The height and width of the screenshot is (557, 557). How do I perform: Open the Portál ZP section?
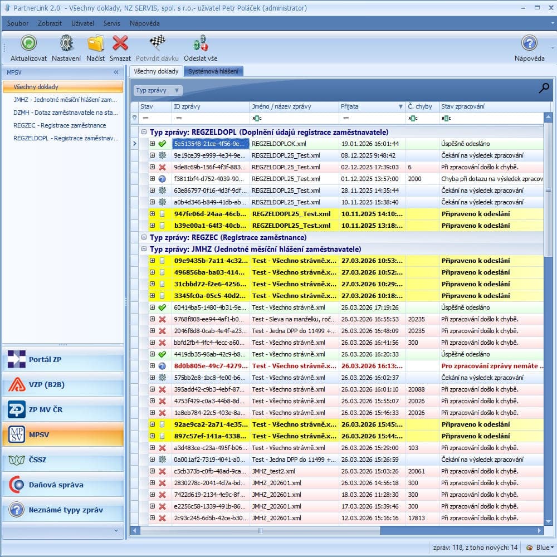(63, 359)
